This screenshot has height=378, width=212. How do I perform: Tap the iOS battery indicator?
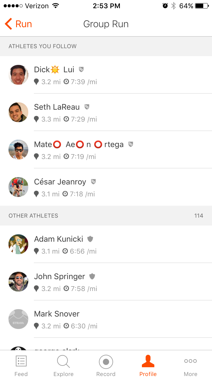202,6
